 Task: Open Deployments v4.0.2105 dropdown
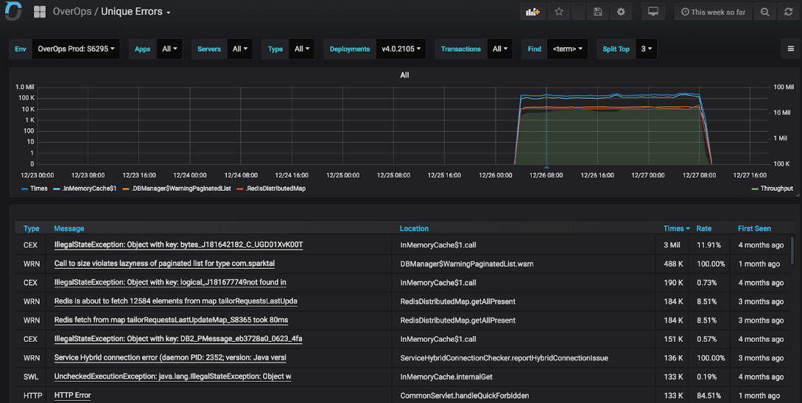tap(401, 49)
